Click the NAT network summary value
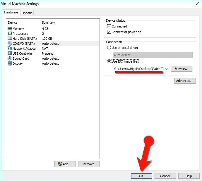This screenshot has height=181, width=202. click(x=45, y=49)
